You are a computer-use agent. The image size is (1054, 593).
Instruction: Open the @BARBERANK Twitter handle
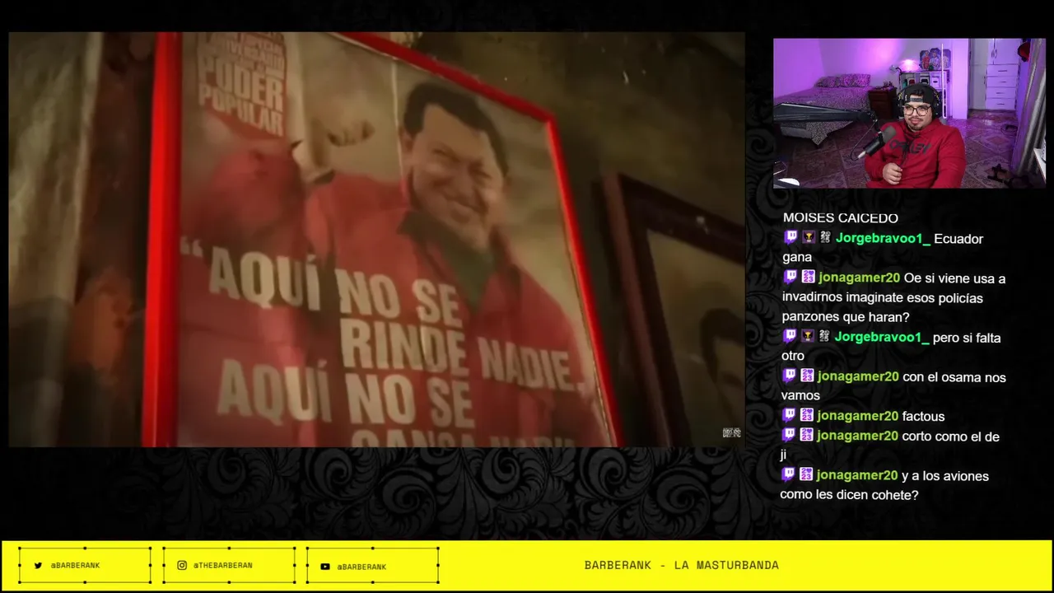pyautogui.click(x=75, y=567)
